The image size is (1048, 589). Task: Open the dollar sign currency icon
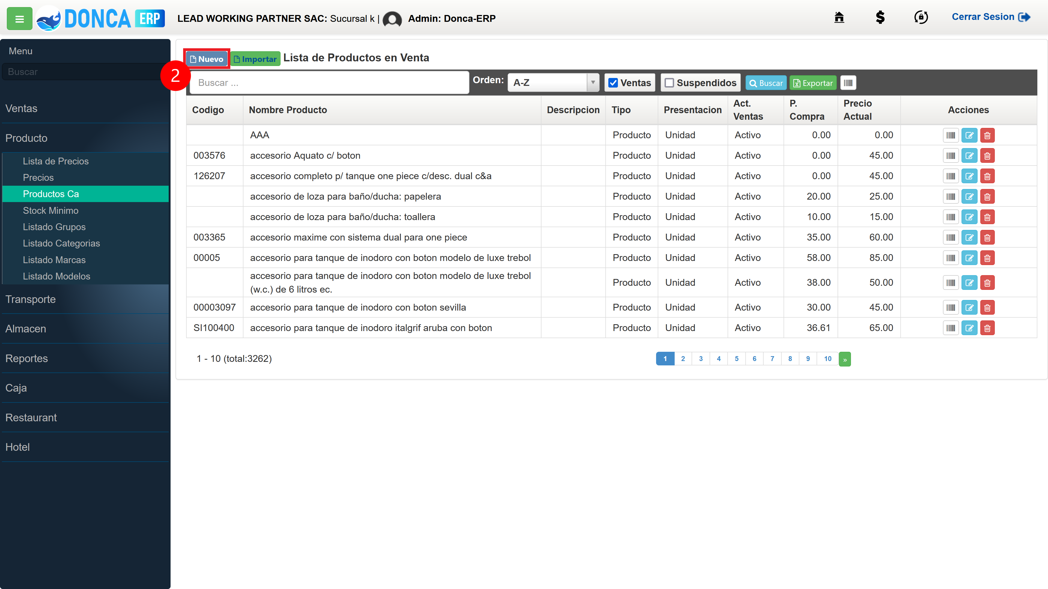(x=880, y=17)
